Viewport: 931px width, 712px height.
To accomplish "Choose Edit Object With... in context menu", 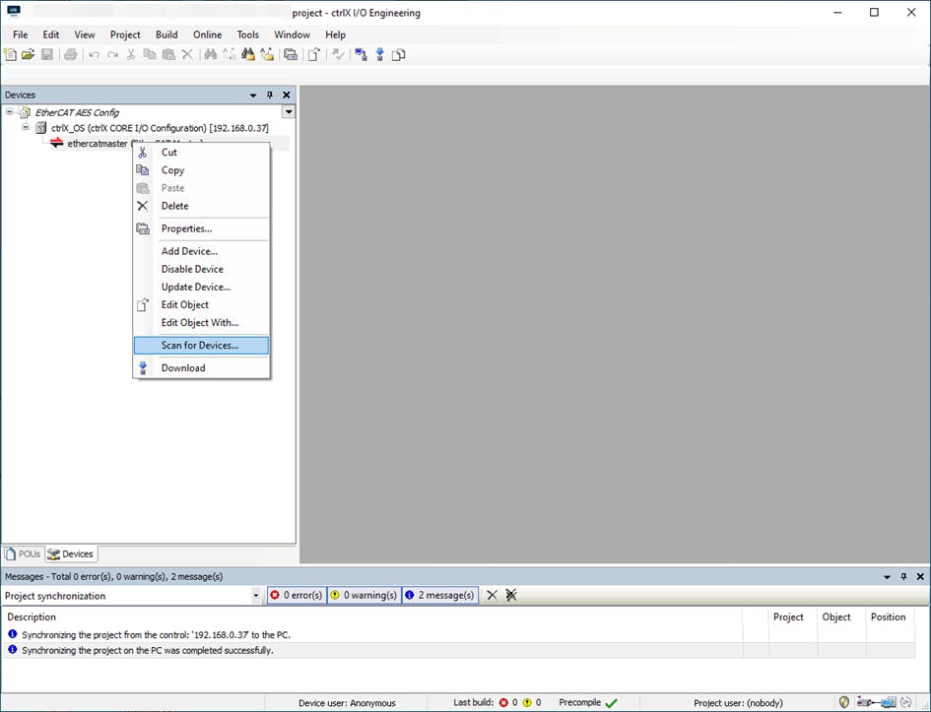I will click(201, 322).
